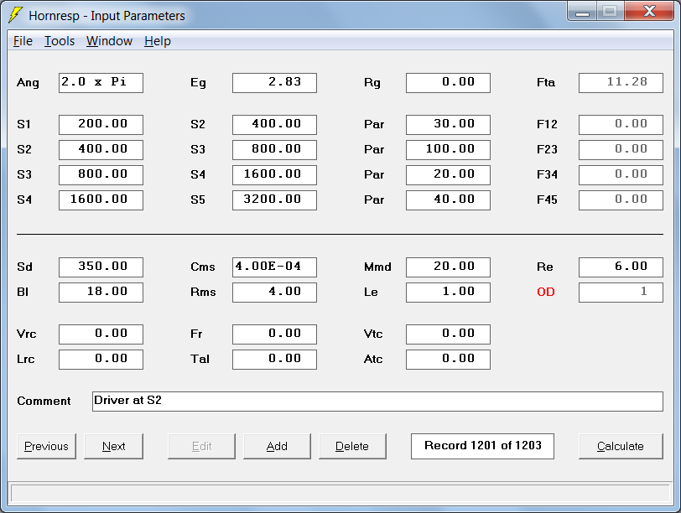Image resolution: width=681 pixels, height=513 pixels.
Task: Select the Par field with 100.00
Action: pos(448,150)
